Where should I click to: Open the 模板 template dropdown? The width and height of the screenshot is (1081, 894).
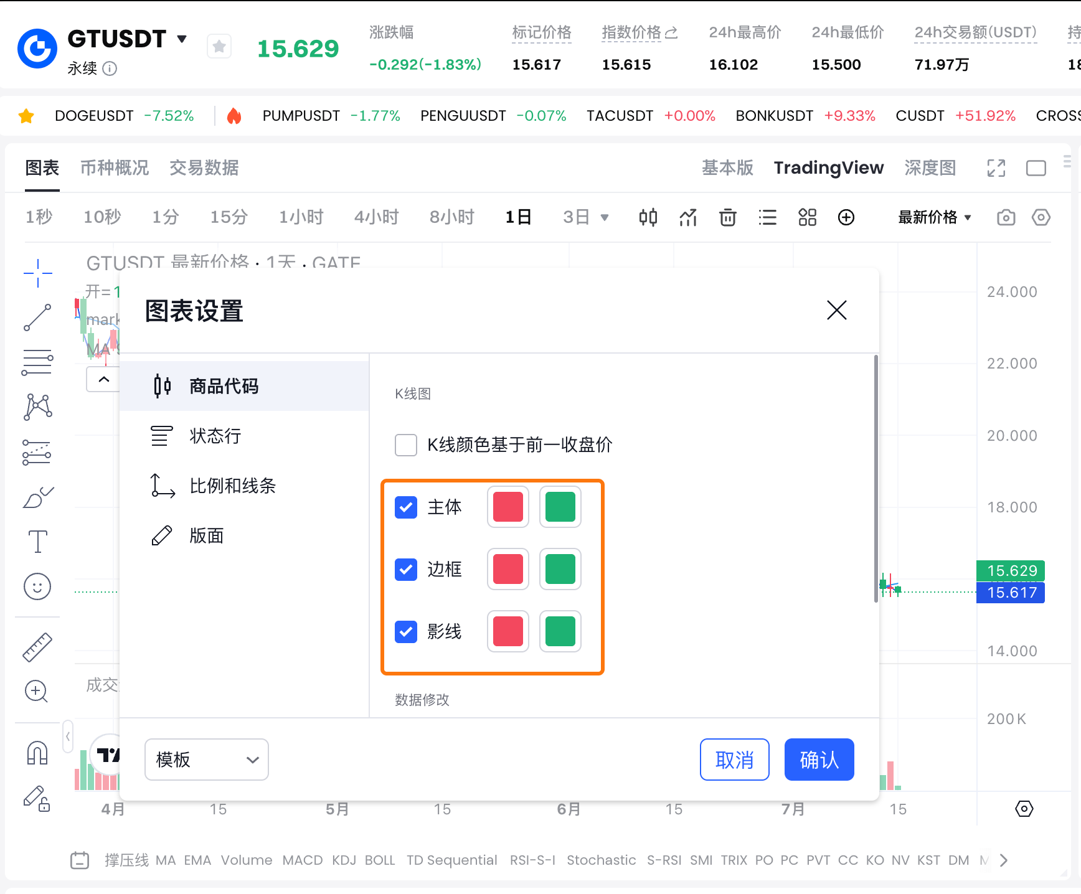[207, 760]
